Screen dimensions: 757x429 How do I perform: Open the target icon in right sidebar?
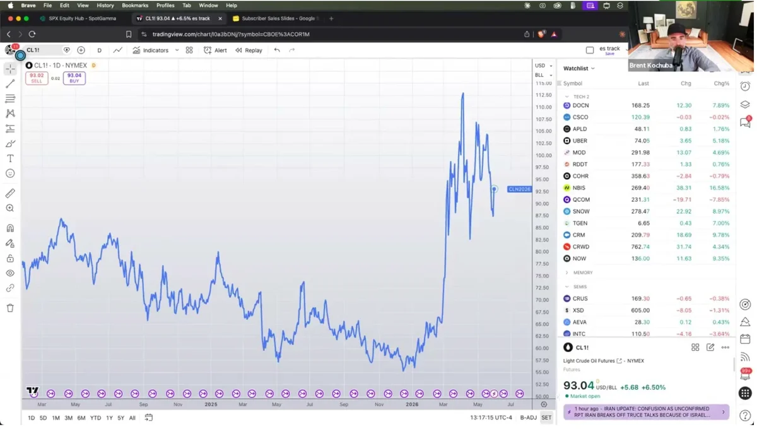pos(745,304)
